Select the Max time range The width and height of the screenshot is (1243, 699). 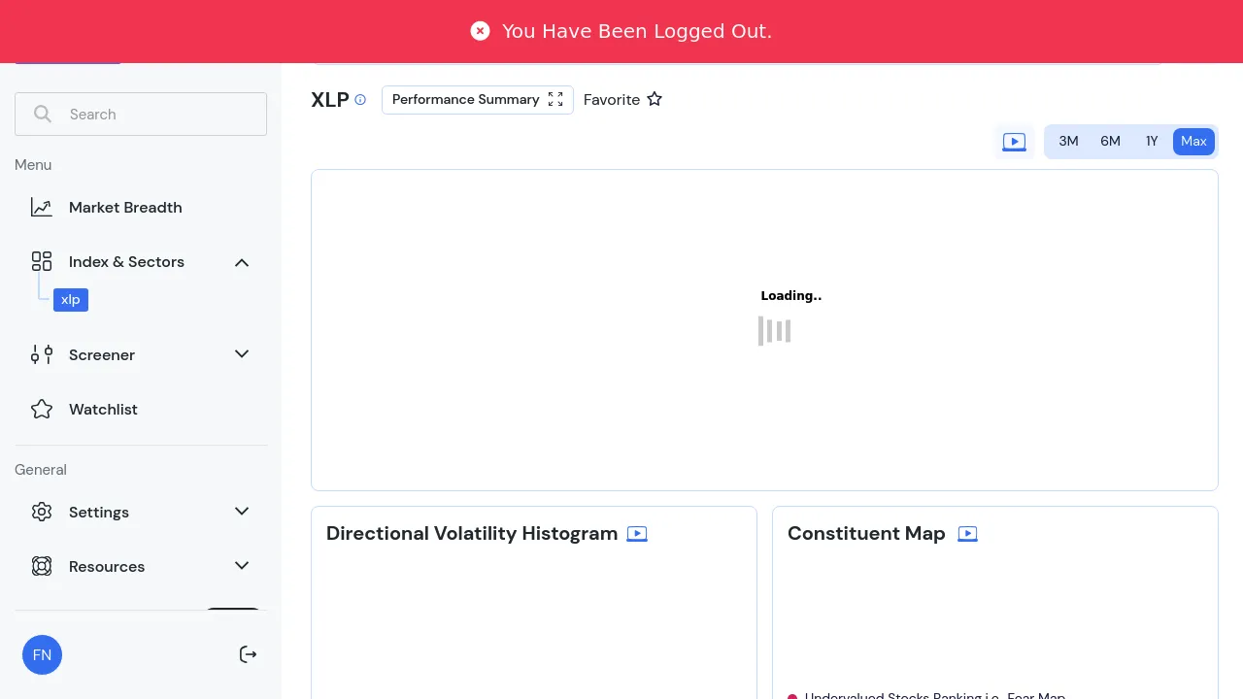coord(1193,142)
